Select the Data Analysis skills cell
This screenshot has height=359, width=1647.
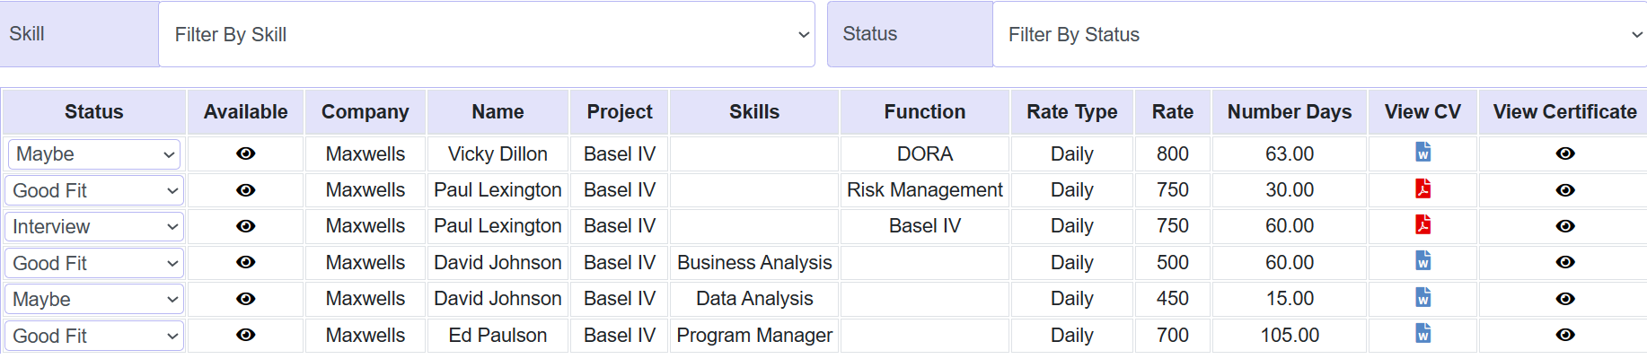pyautogui.click(x=754, y=299)
